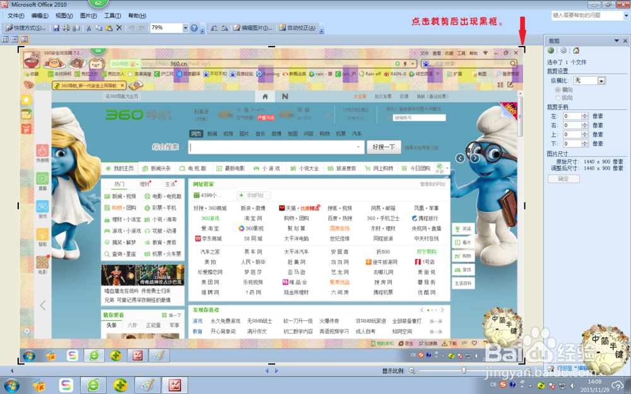Screen dimensions: 631x394
Task: Click the 快捷方式(S)... toolbar button
Action: pos(26,28)
